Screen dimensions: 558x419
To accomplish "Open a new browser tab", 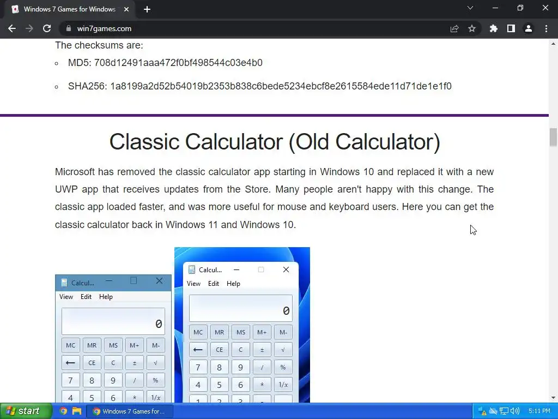I will click(147, 9).
